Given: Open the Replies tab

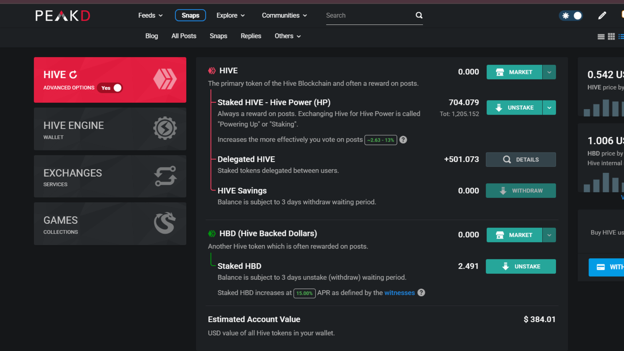Looking at the screenshot, I should pos(251,36).
